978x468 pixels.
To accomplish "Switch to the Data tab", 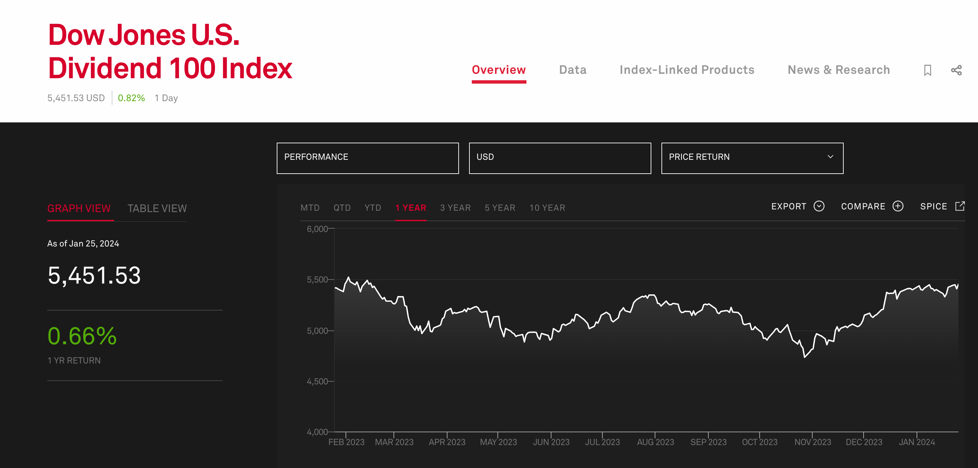I will point(572,70).
